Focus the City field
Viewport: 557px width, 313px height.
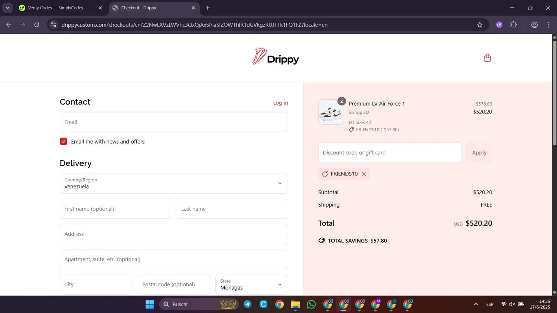[96, 284]
